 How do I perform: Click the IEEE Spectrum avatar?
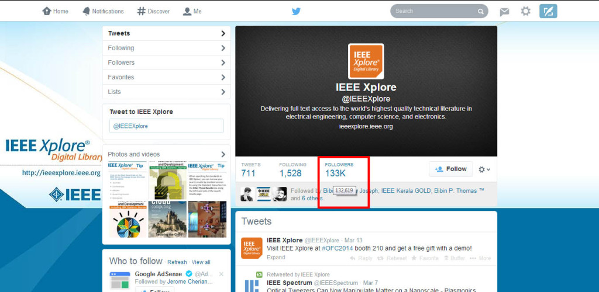pos(252,286)
